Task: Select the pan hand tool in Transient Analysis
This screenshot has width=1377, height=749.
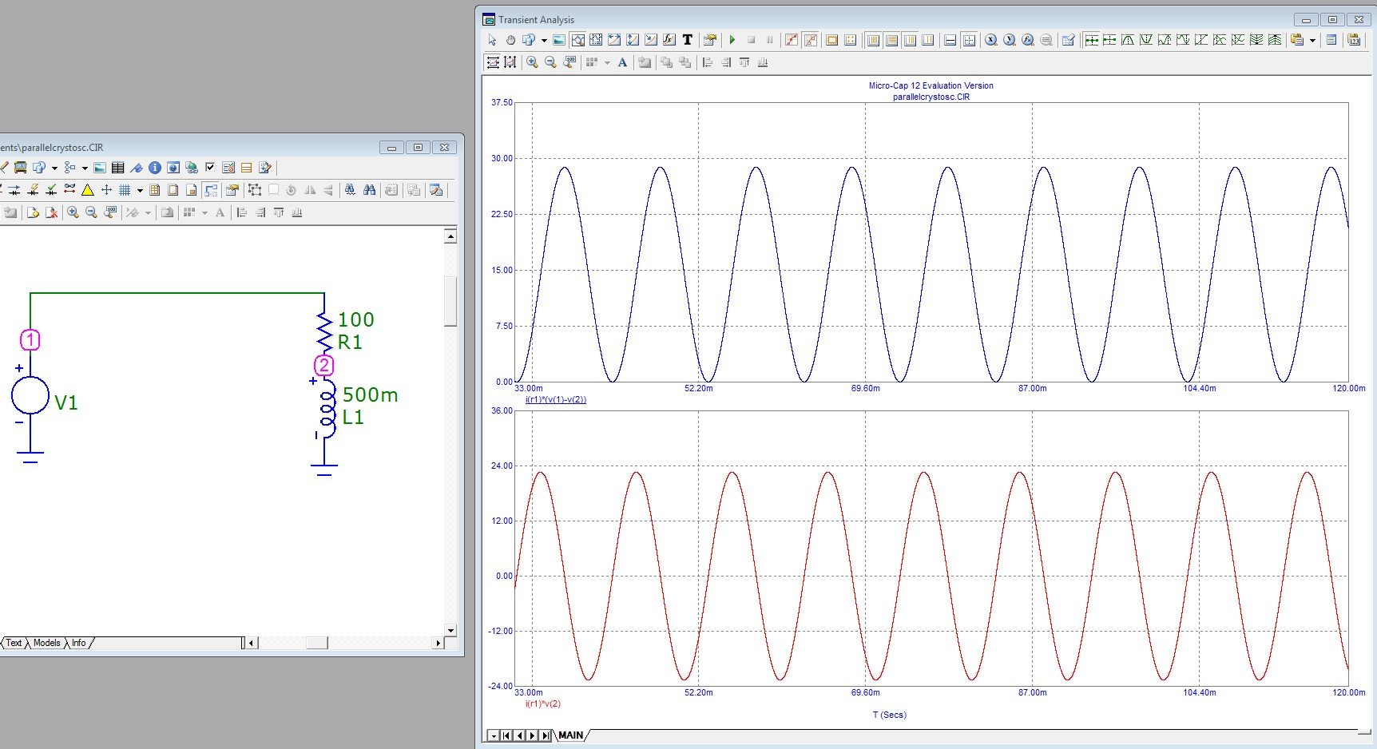Action: coord(510,40)
